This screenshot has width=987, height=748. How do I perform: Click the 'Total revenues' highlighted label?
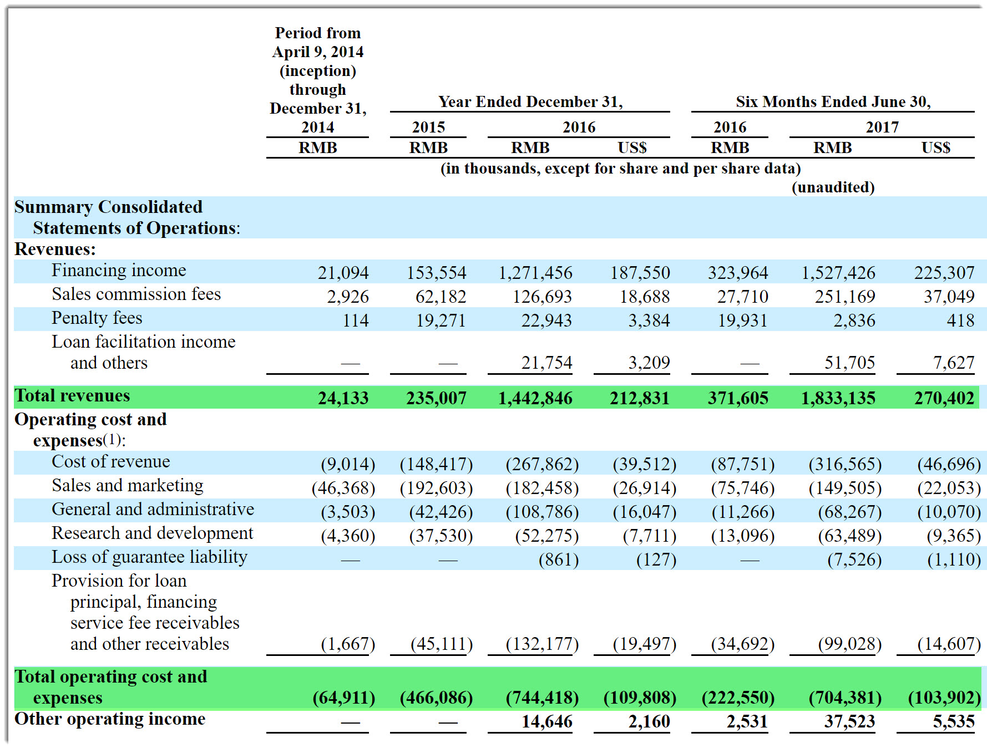pyautogui.click(x=72, y=395)
